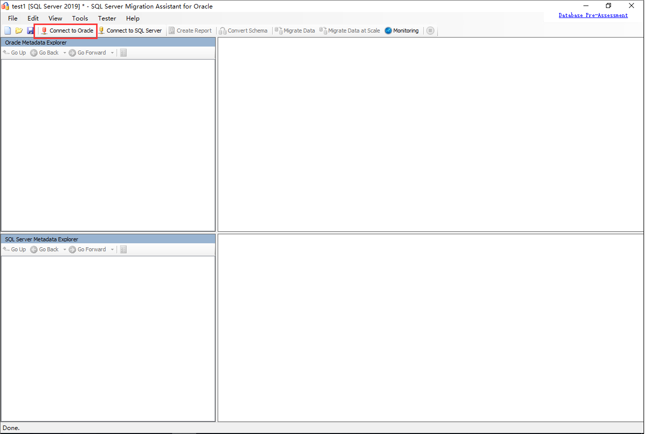Click the Convert Schema toolbar button
645x434 pixels.
[244, 31]
